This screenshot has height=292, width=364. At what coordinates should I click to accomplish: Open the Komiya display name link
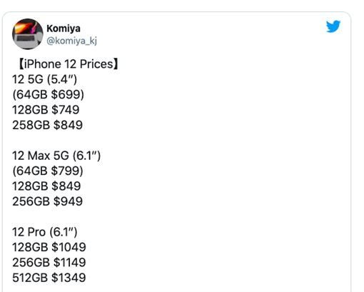tap(64, 29)
